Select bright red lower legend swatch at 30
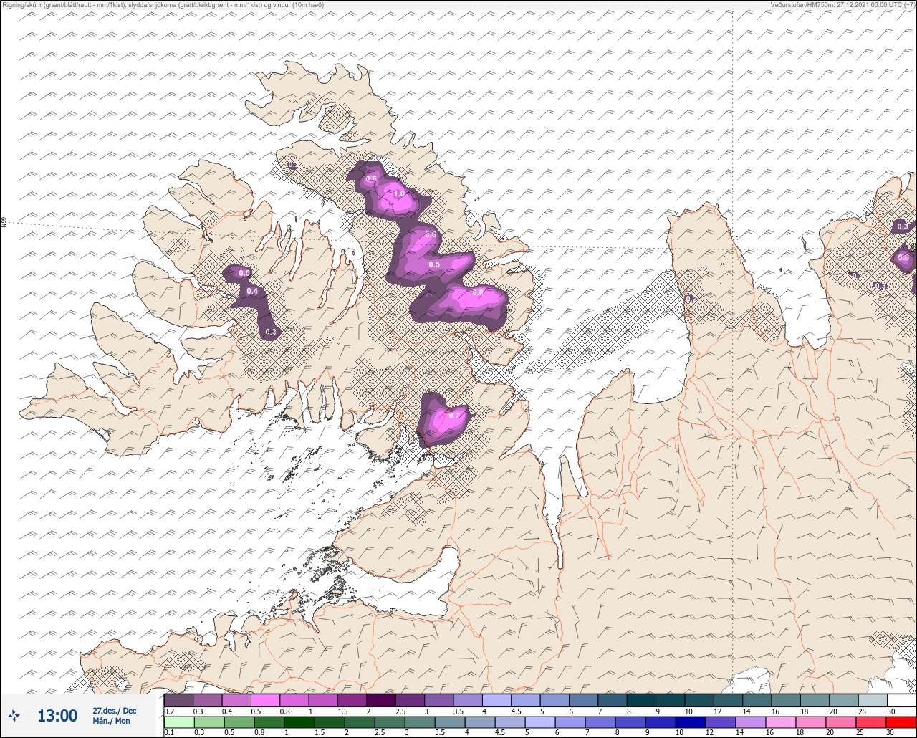The width and height of the screenshot is (917, 738). [x=901, y=722]
